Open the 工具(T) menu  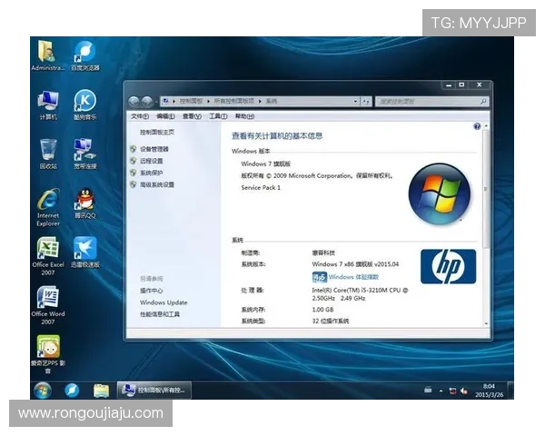pos(217,116)
